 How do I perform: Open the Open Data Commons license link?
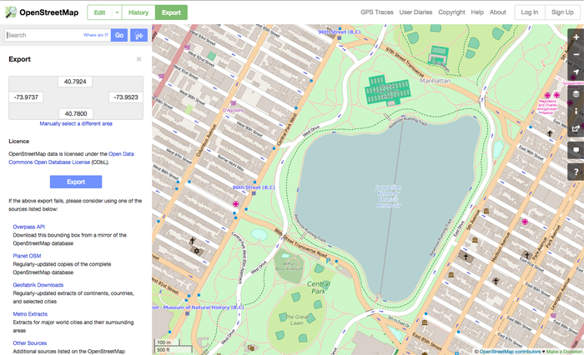(71, 158)
